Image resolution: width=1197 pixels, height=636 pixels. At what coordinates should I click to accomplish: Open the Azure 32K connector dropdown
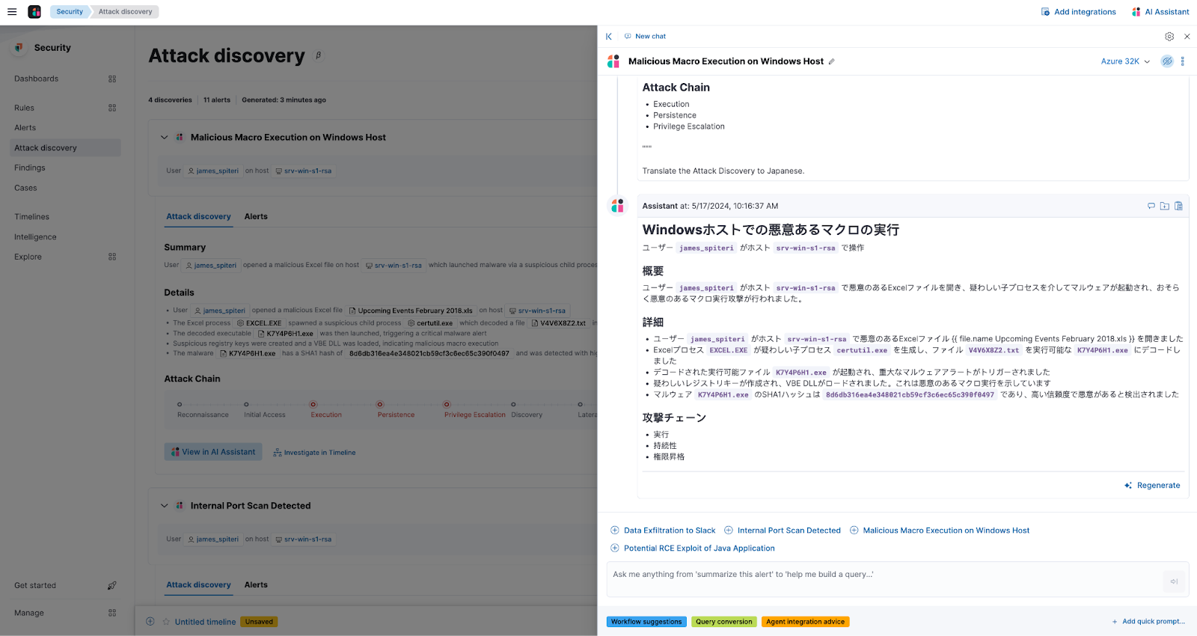(x=1125, y=61)
